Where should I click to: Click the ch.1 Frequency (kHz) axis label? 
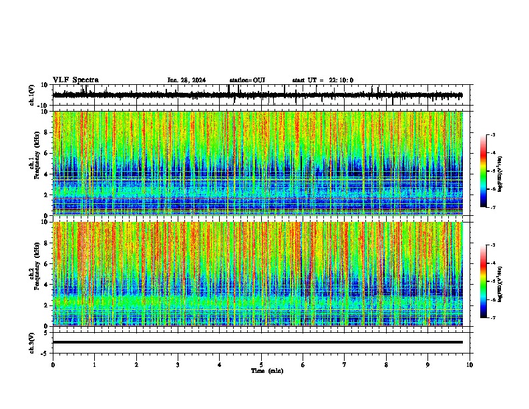(37, 156)
